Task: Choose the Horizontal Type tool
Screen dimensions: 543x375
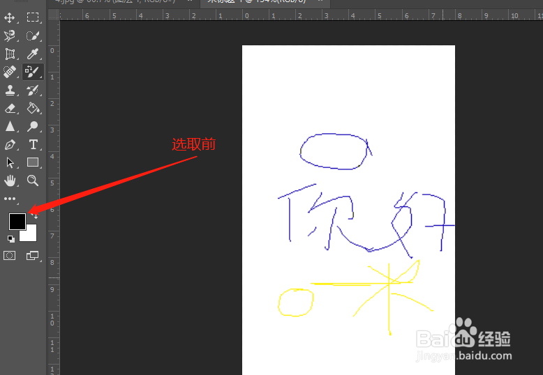Action: tap(33, 144)
